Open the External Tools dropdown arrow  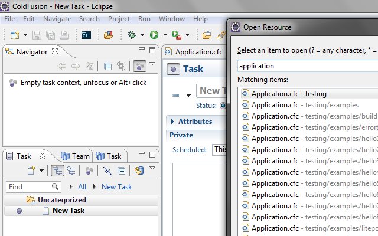pos(187,35)
